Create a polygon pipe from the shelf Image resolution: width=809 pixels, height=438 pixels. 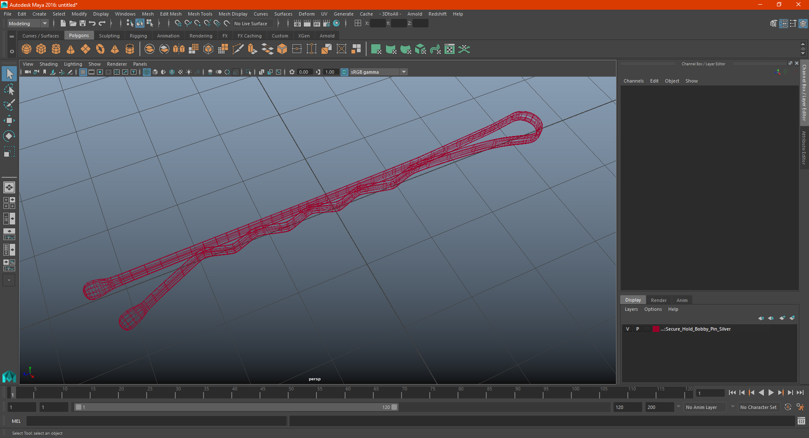coord(130,49)
